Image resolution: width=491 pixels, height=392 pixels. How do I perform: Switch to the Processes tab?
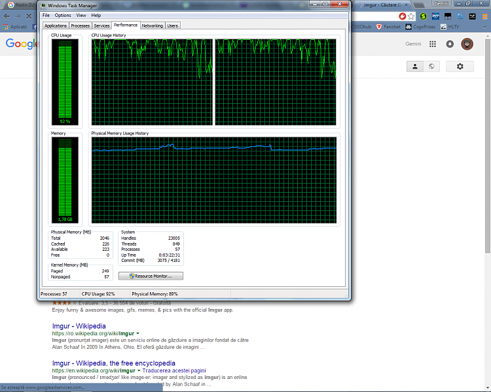tap(80, 25)
